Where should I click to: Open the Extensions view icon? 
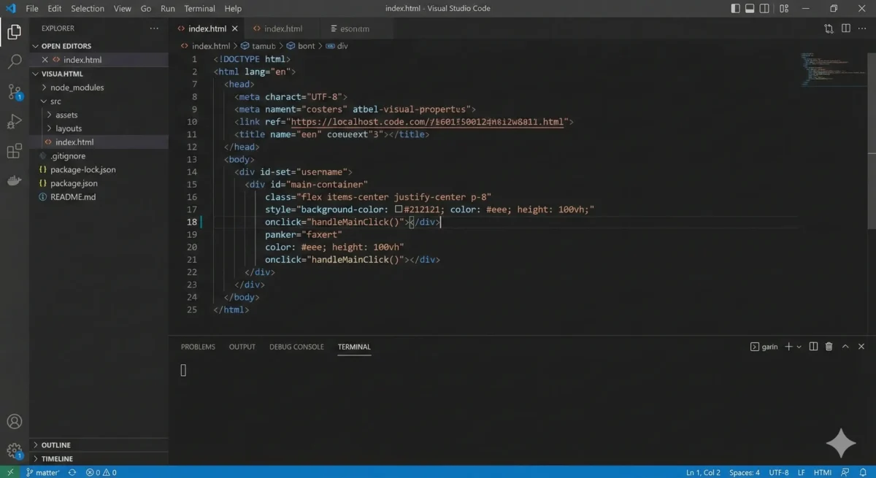(x=14, y=151)
